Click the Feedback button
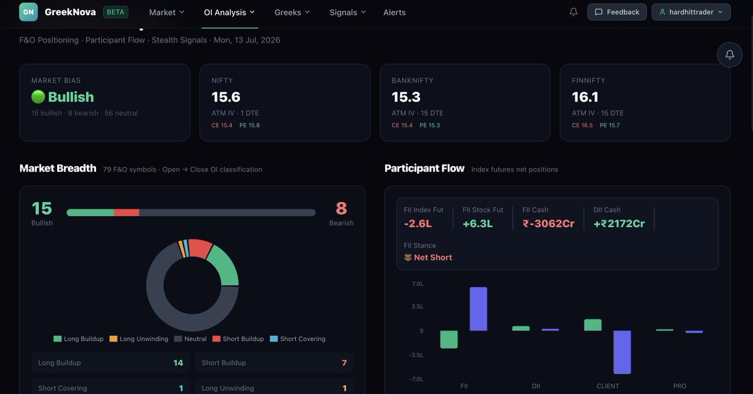The height and width of the screenshot is (394, 753). (x=617, y=12)
